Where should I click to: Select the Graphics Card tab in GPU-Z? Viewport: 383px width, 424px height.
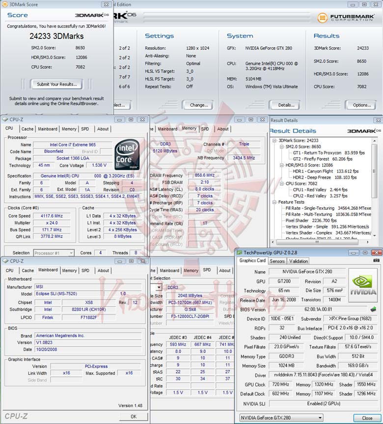coord(252,260)
